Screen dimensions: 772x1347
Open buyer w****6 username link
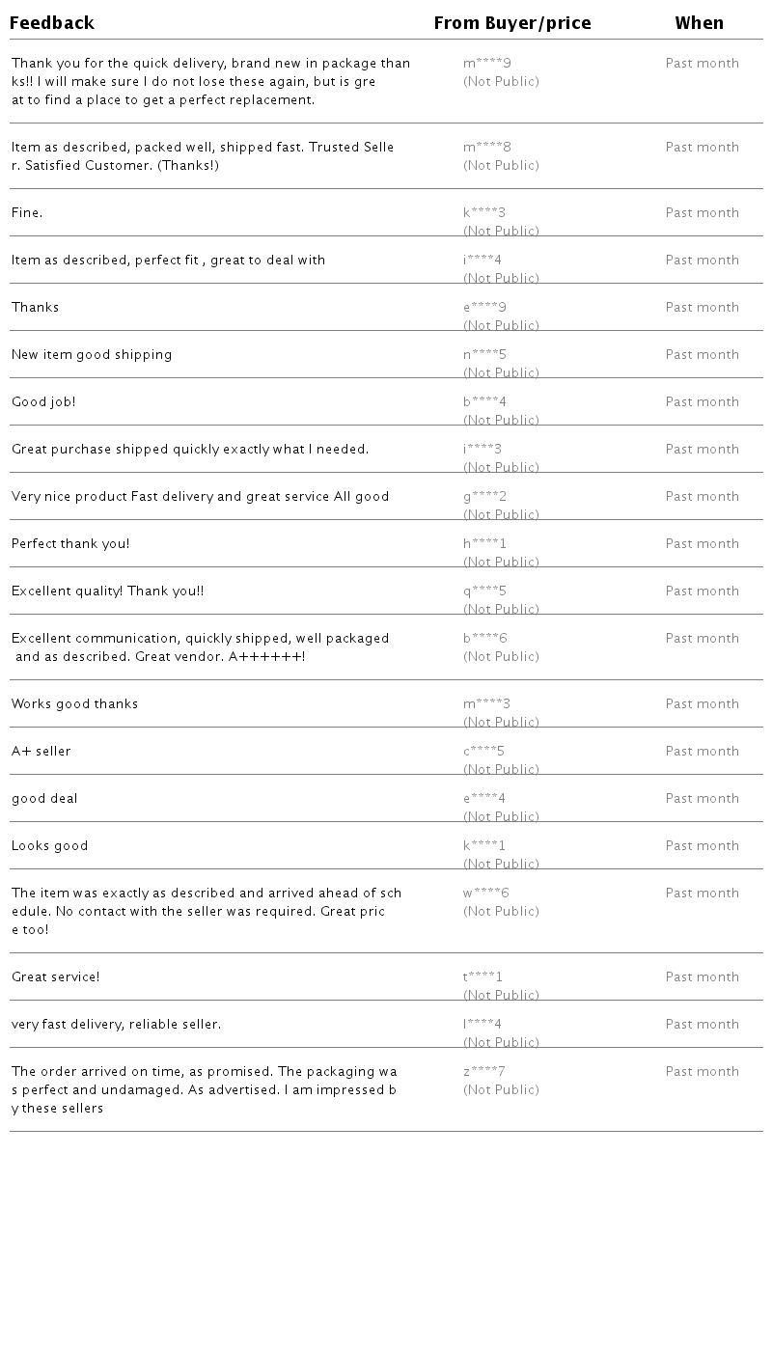pos(485,893)
